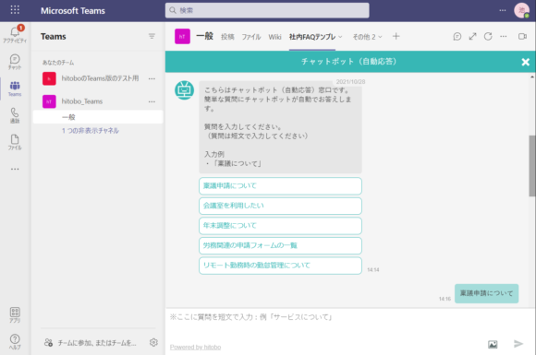Open Files in left sidebar
The image size is (536, 355).
coord(15,142)
